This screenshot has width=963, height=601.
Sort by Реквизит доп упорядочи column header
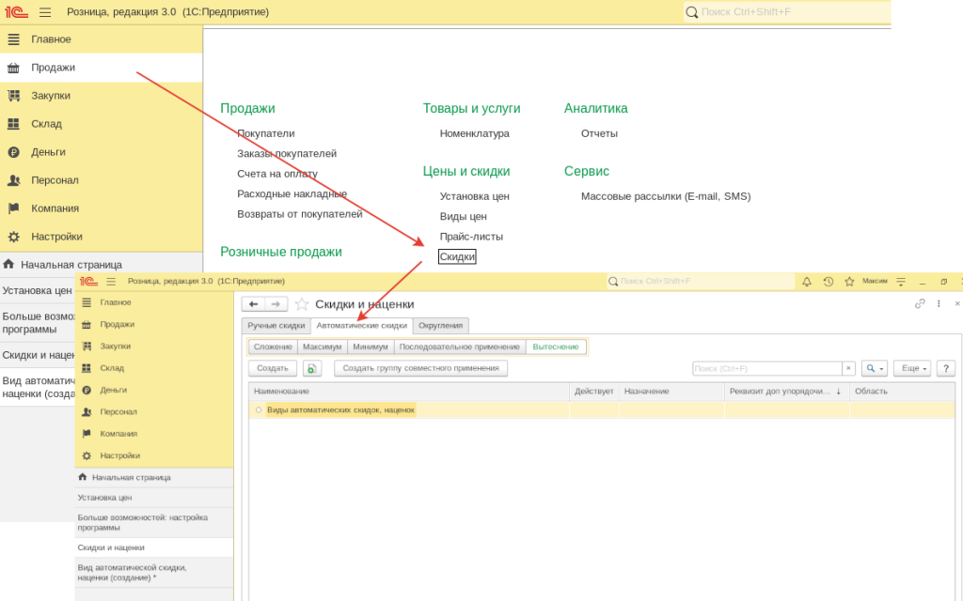click(787, 392)
